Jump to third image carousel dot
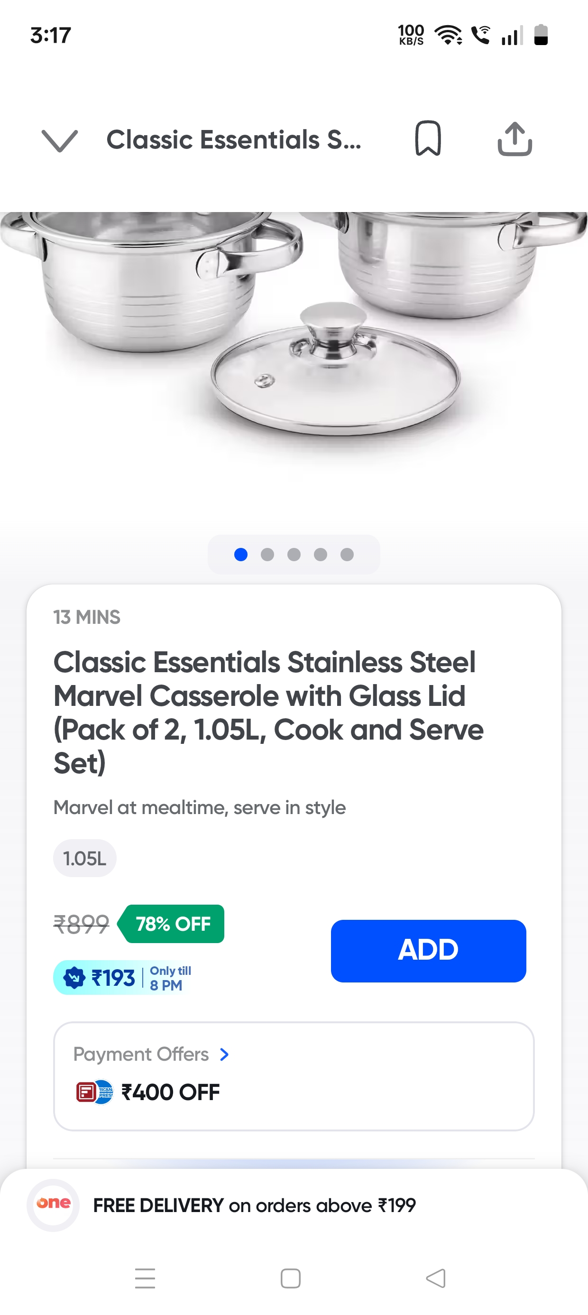The width and height of the screenshot is (588, 1315). pos(294,555)
